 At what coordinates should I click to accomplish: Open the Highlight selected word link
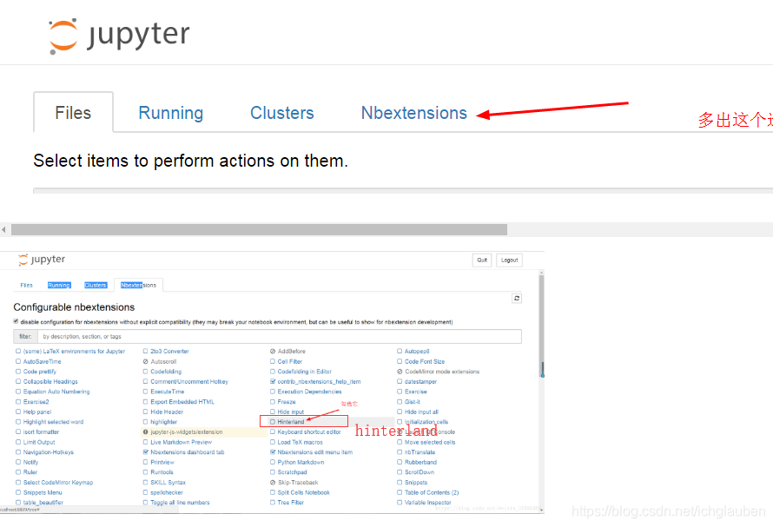coord(53,422)
